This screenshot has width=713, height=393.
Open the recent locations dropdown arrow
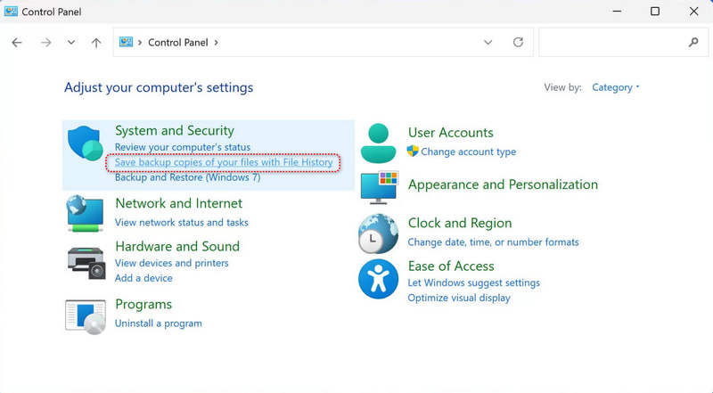click(x=71, y=42)
